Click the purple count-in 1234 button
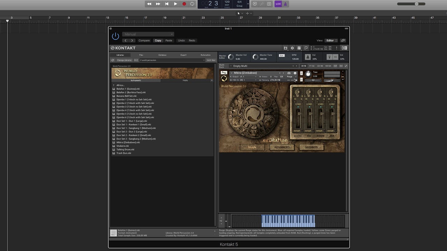447x251 pixels. pos(278,4)
